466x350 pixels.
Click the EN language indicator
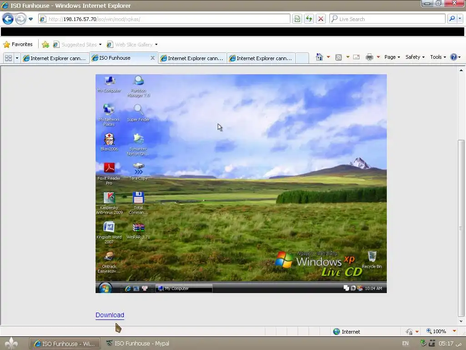(405, 344)
